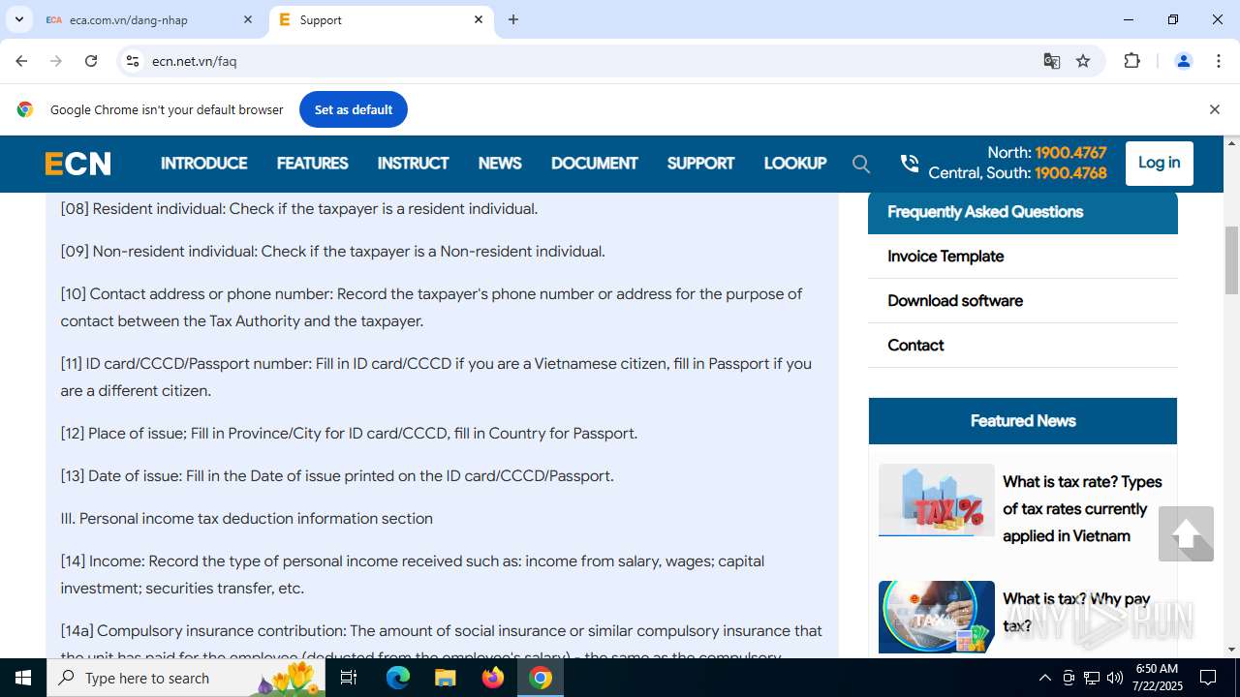
Task: View site information icon in address bar
Action: 134,61
